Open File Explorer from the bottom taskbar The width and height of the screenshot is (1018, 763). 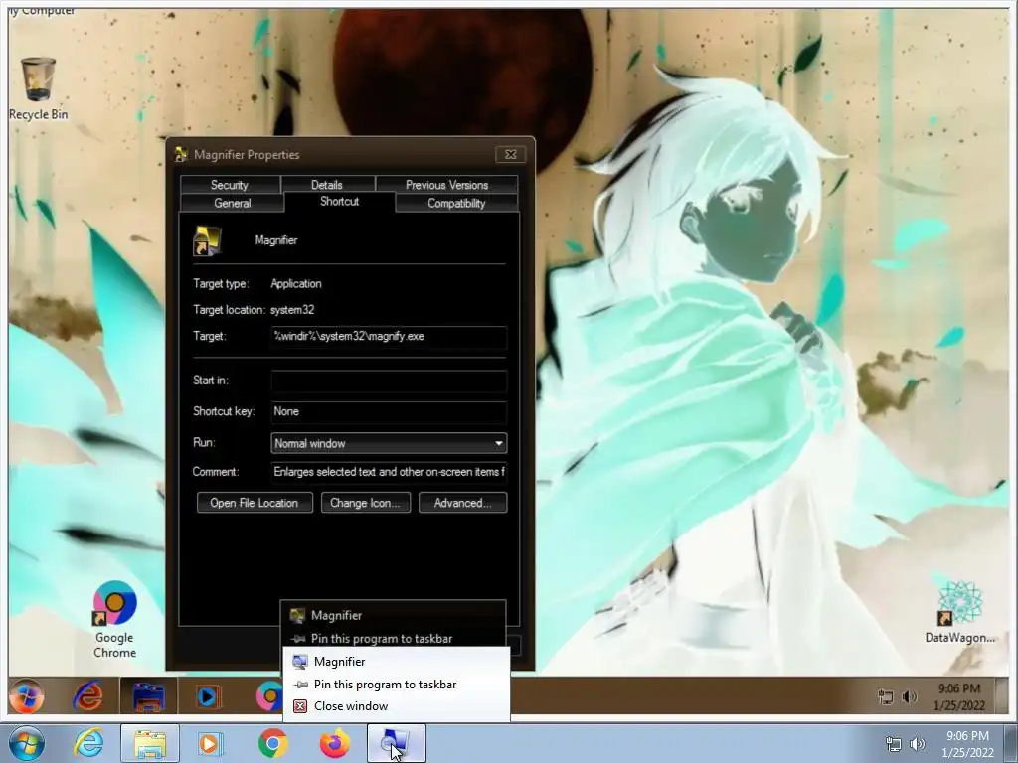149,743
